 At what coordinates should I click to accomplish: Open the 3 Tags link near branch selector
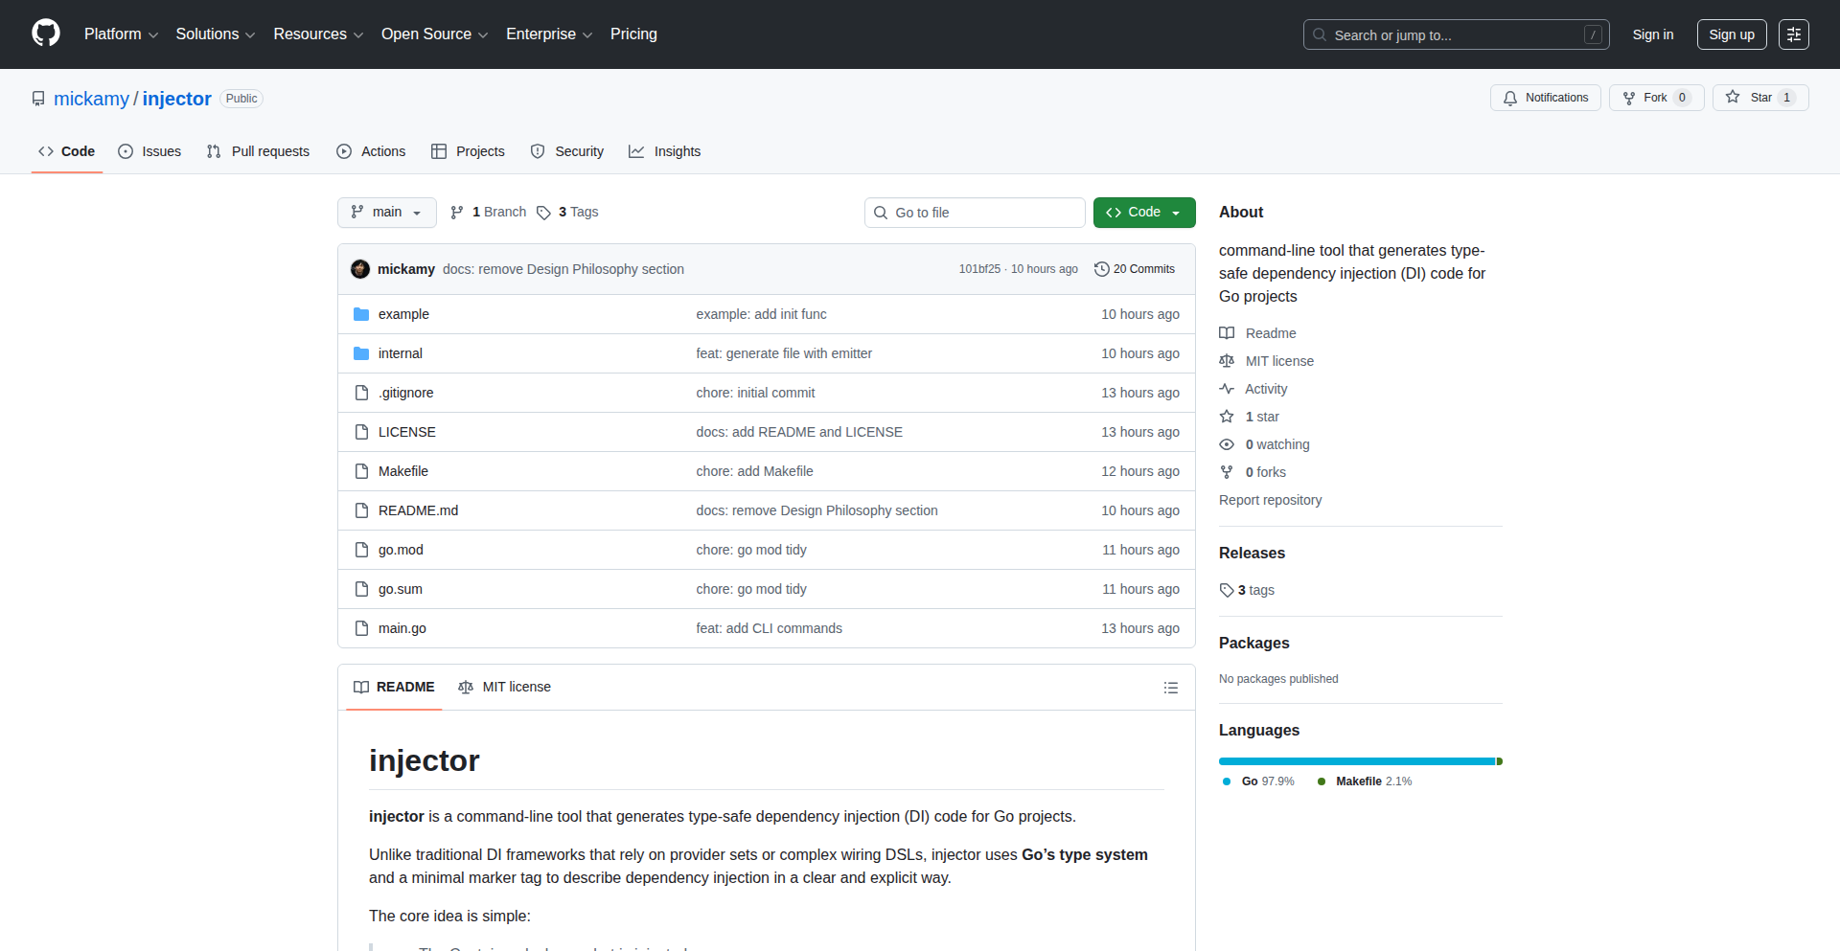(567, 213)
